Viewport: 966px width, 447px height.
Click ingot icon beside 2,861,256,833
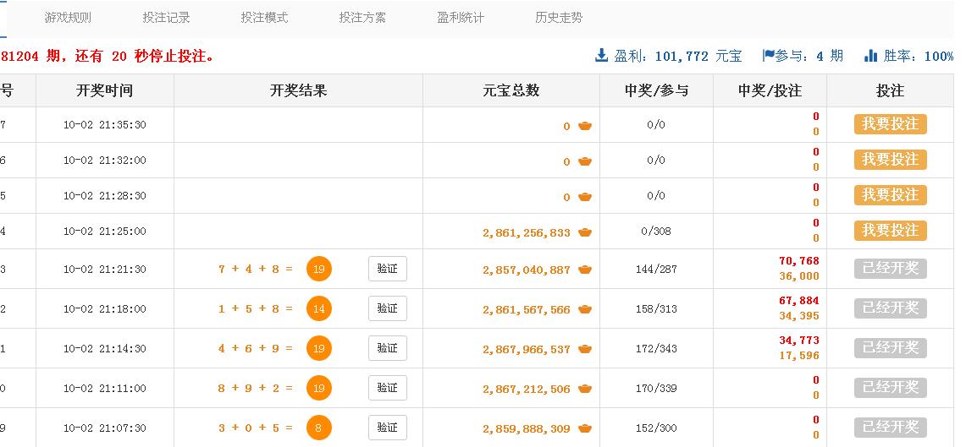point(585,232)
